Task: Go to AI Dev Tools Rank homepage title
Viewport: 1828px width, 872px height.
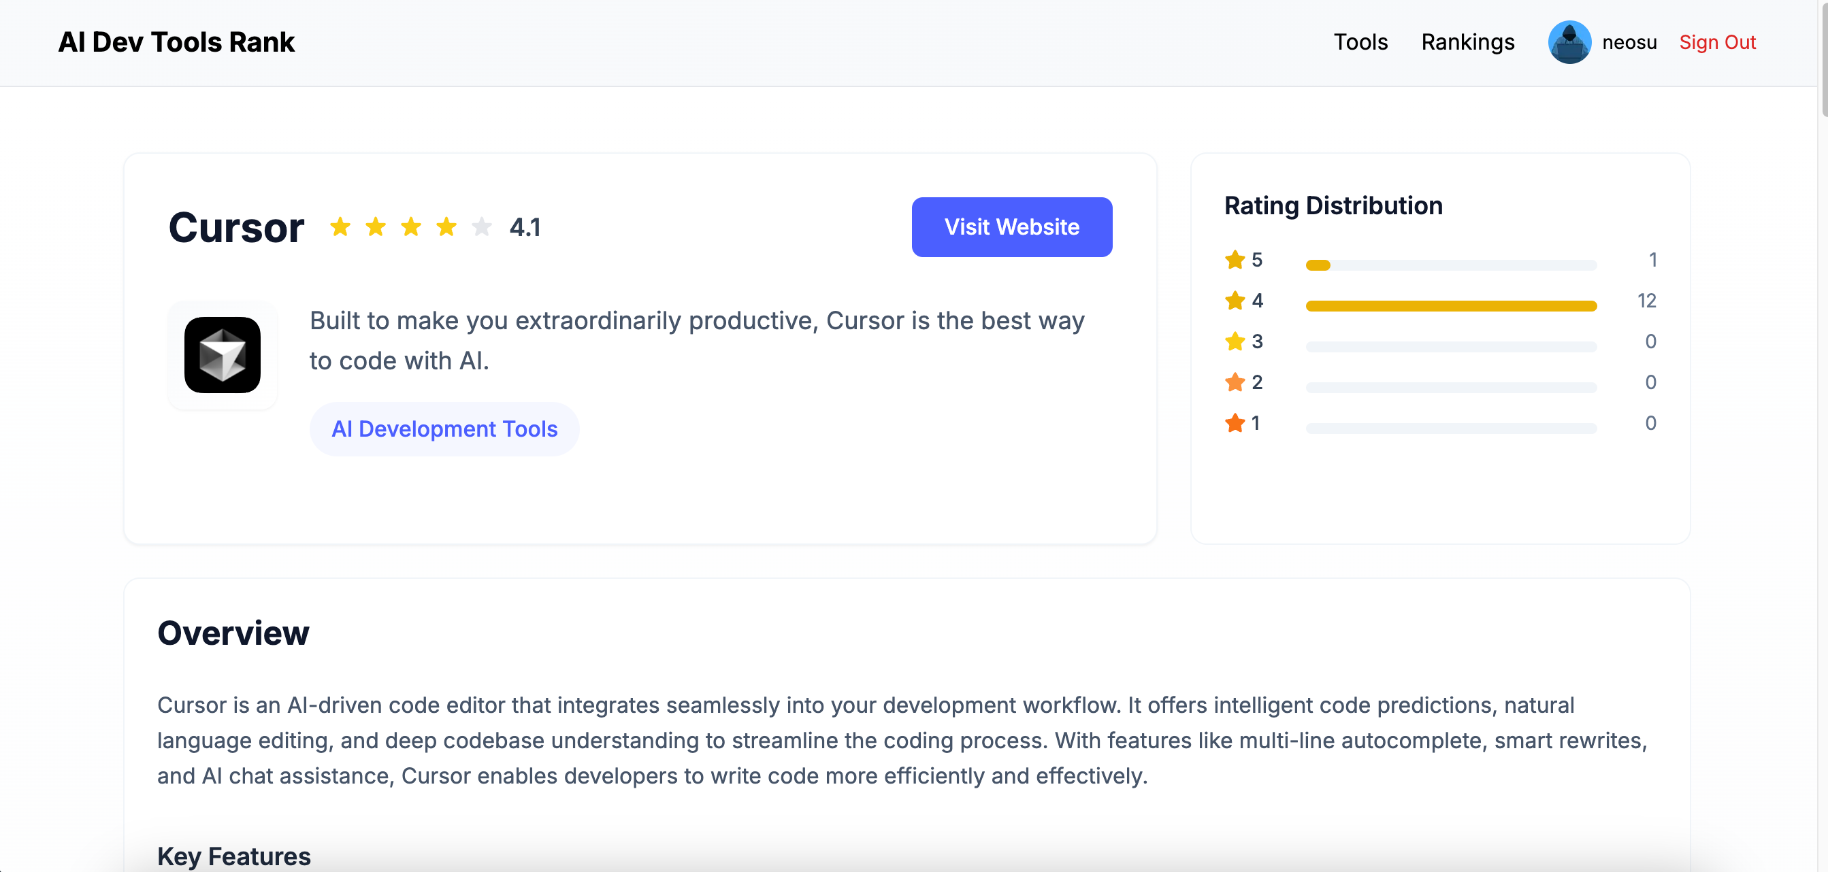Action: 176,42
